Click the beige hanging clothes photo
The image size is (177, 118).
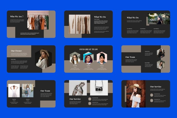tap(83, 24)
